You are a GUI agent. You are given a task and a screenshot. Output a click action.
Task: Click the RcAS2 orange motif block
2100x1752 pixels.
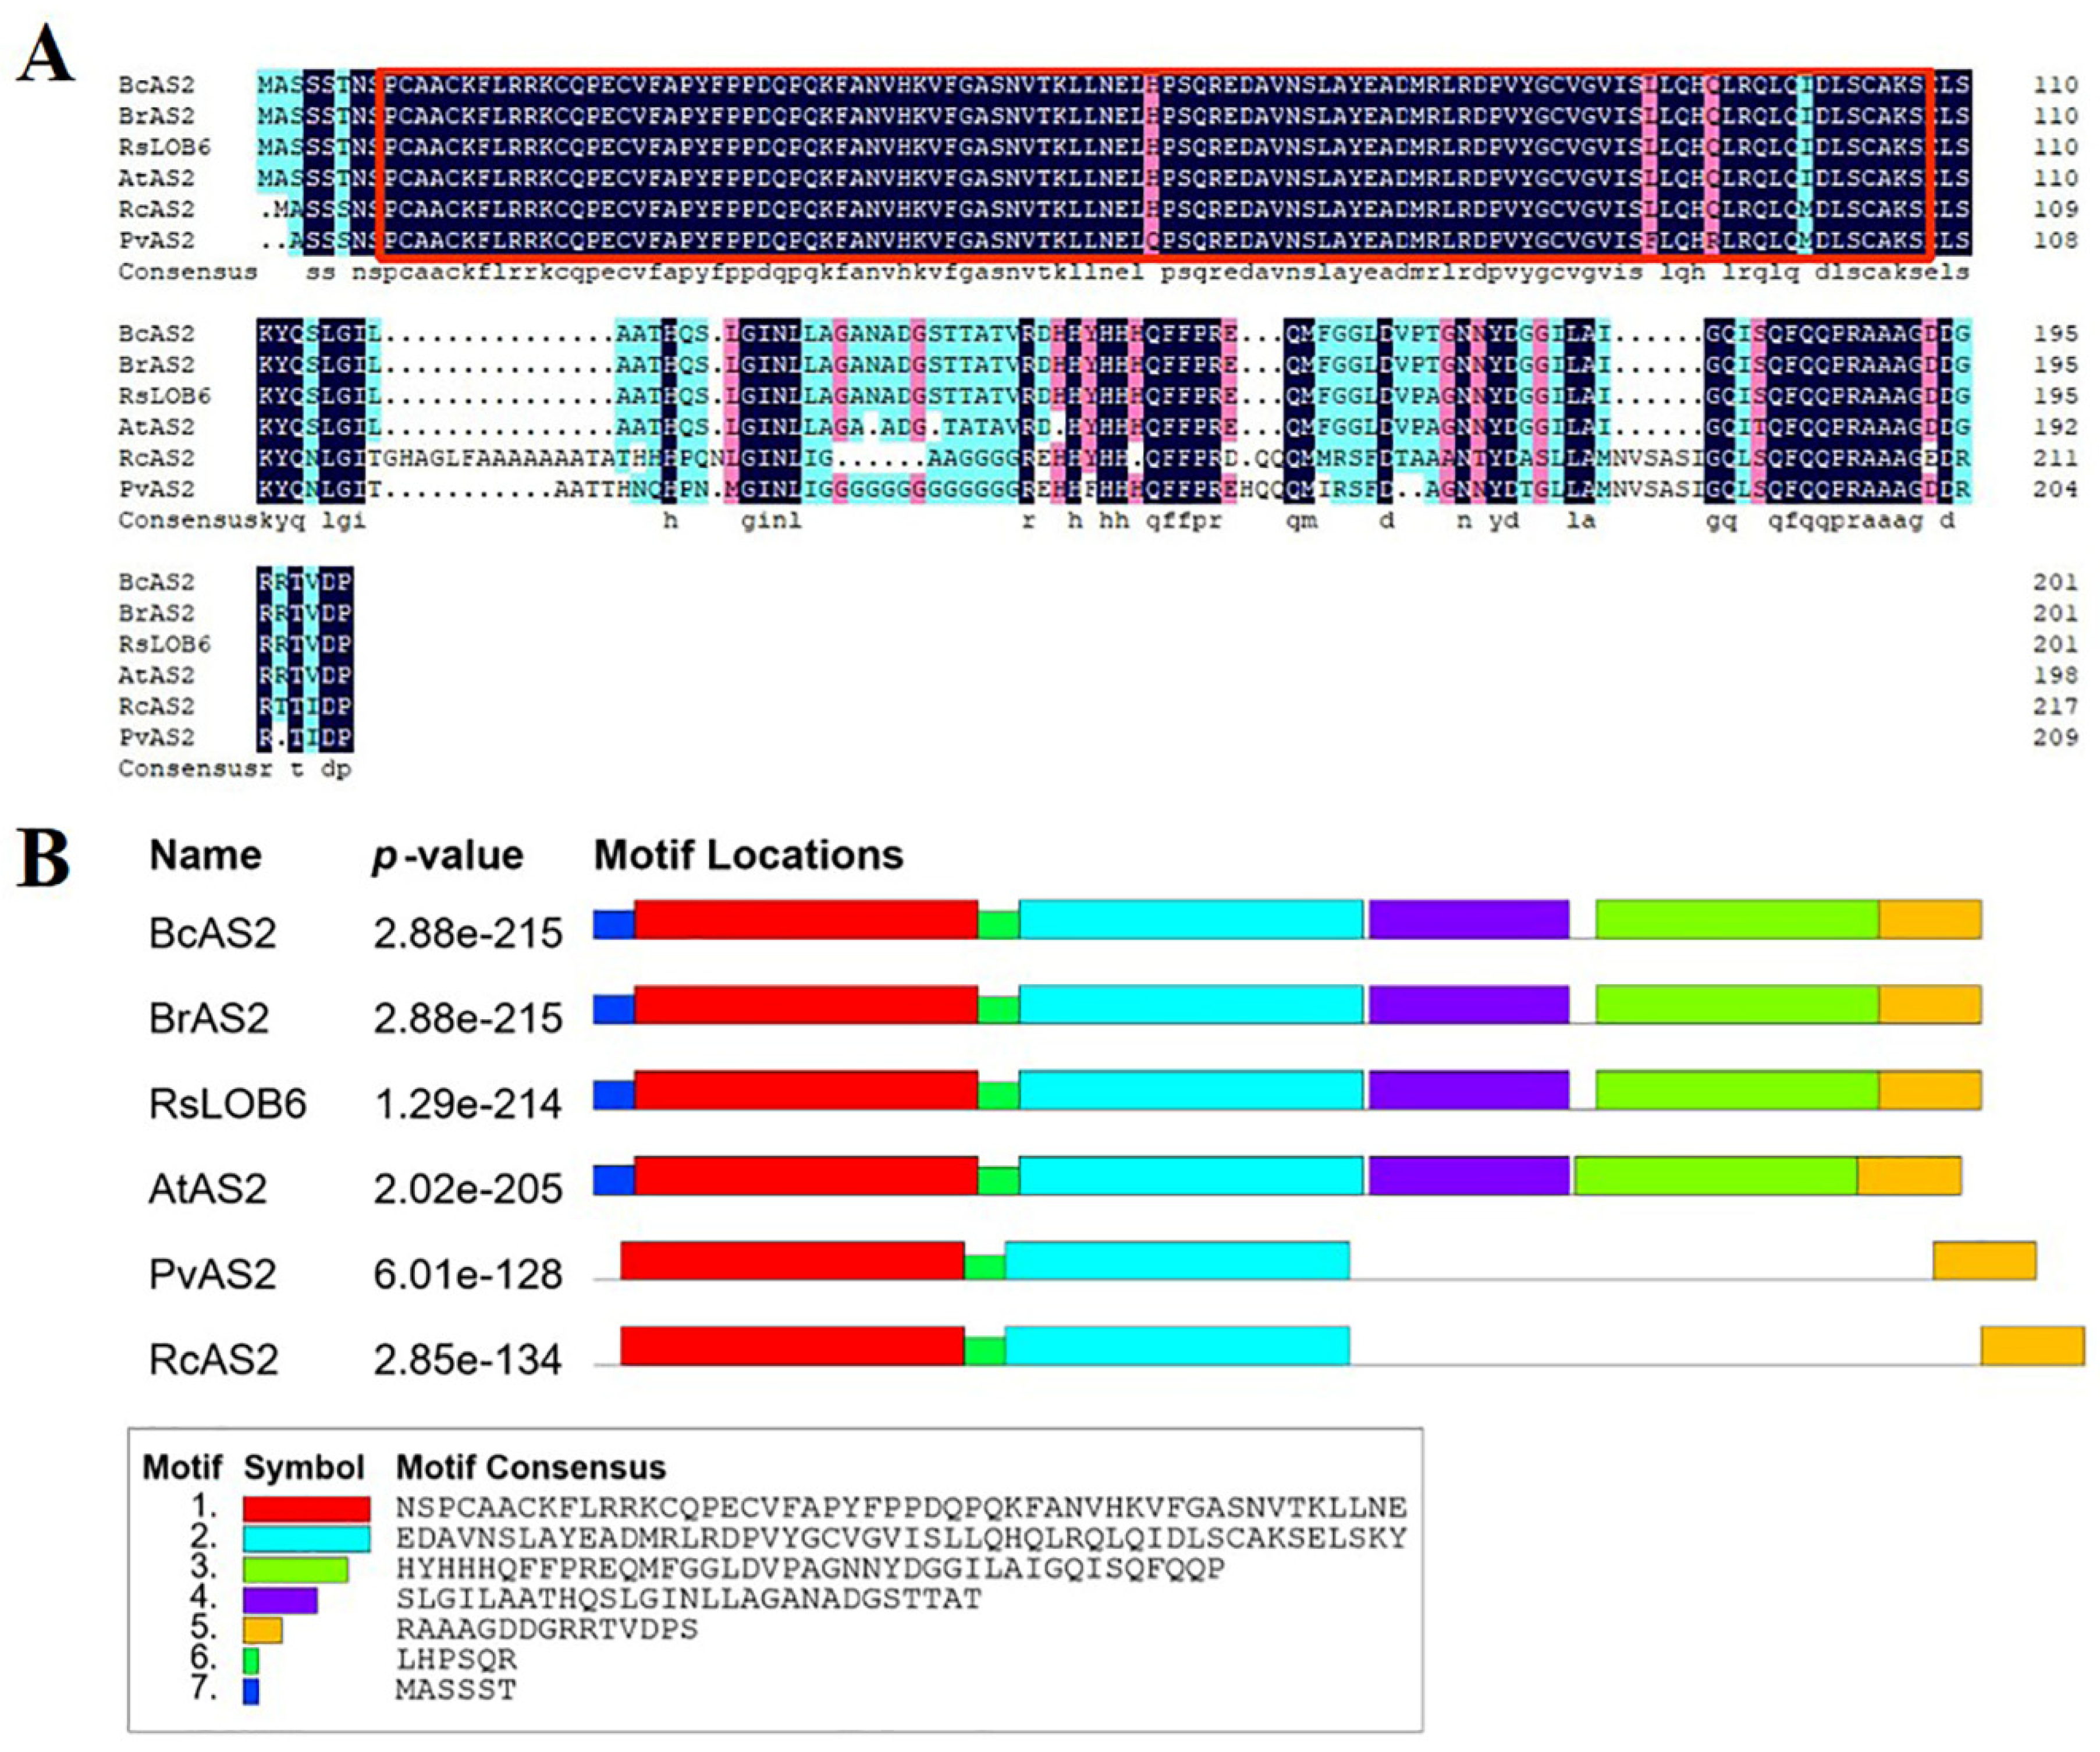coord(2032,1346)
